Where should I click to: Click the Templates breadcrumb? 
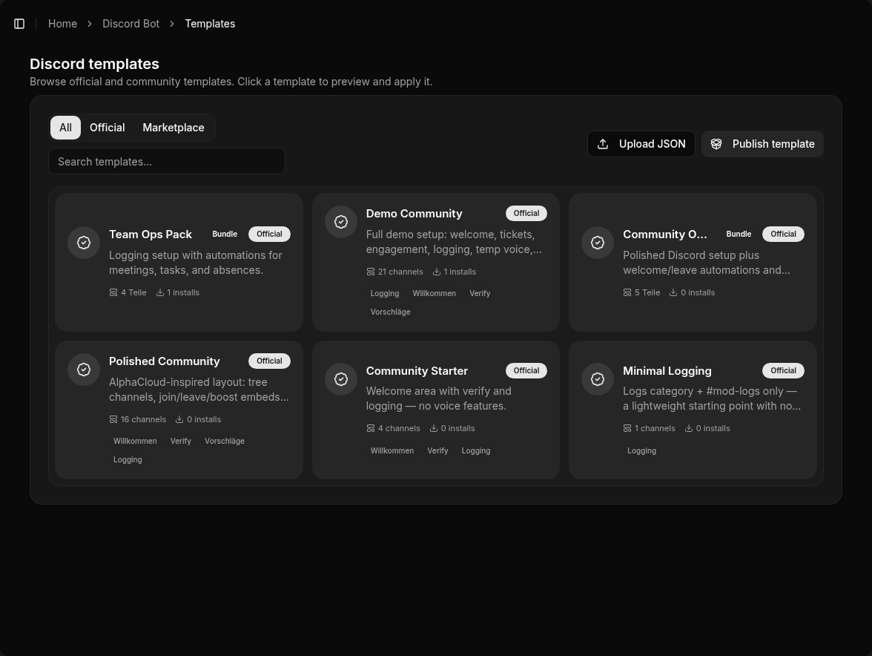point(210,24)
